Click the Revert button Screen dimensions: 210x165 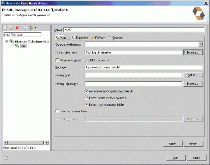coord(193,143)
